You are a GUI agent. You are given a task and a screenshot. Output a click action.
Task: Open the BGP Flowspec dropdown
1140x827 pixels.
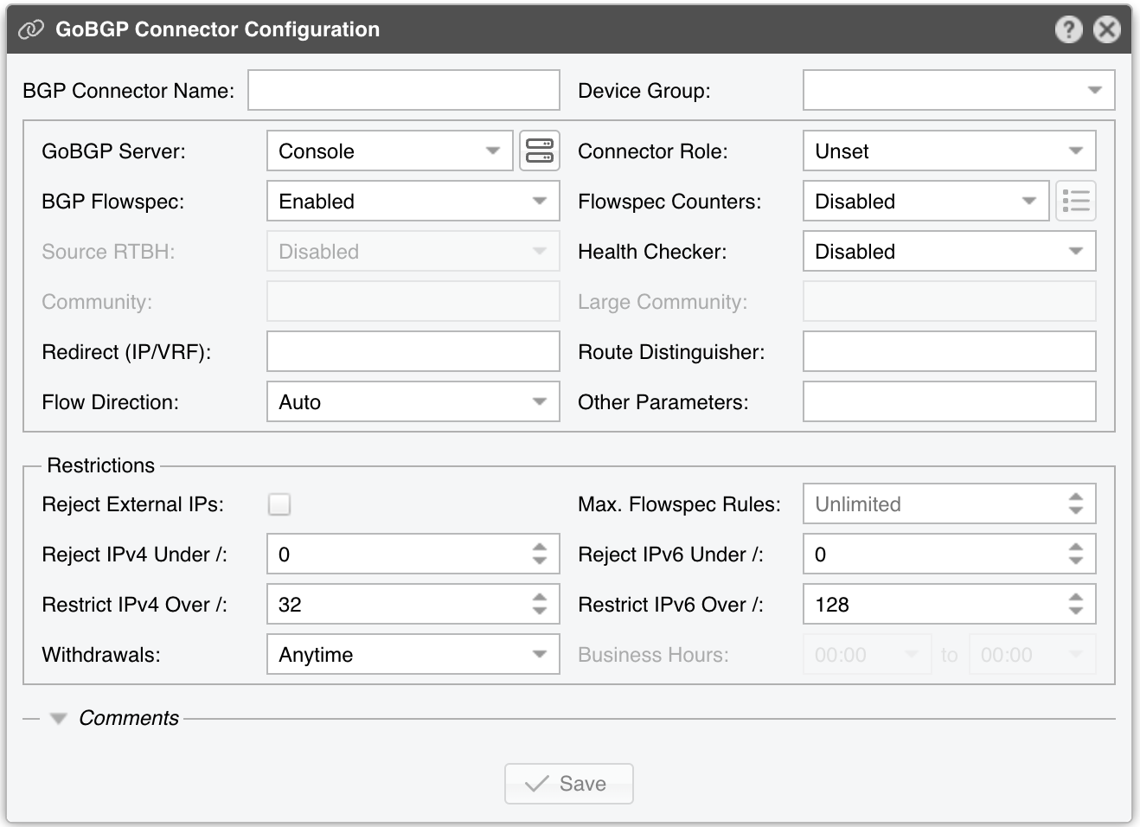coord(413,201)
